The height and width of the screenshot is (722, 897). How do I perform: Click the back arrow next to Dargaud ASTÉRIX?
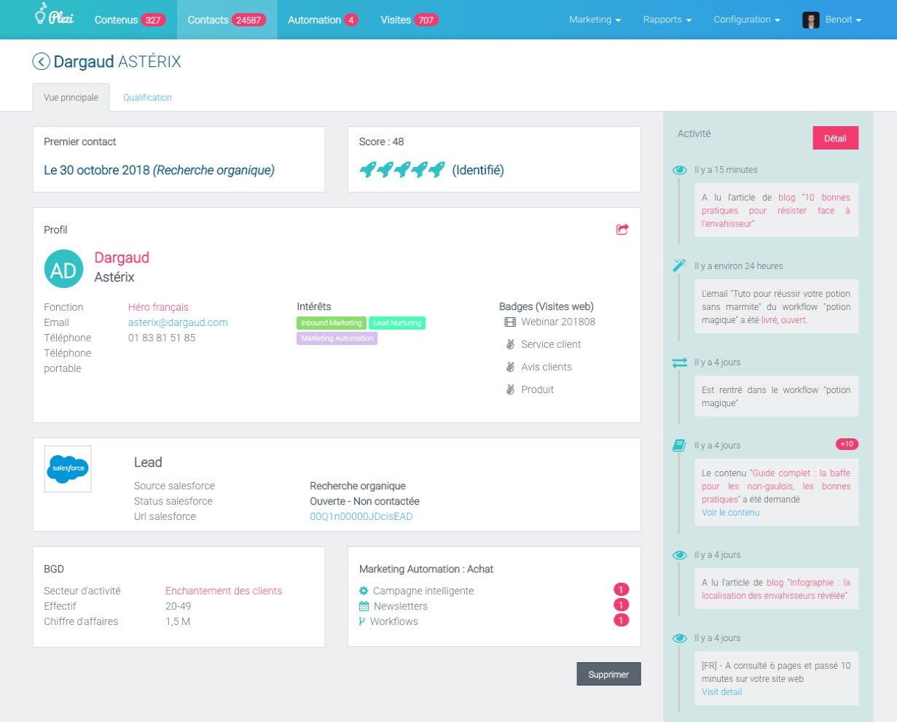point(41,62)
